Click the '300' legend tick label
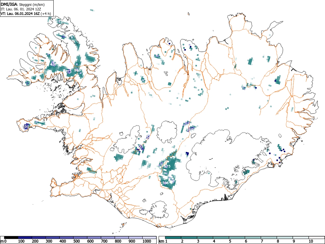 (49, 241)
